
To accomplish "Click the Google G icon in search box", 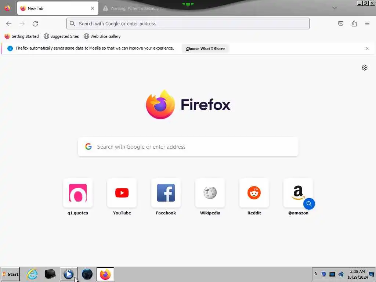I will tap(88, 147).
